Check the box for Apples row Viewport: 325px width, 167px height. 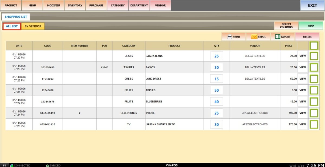pyautogui.click(x=314, y=90)
